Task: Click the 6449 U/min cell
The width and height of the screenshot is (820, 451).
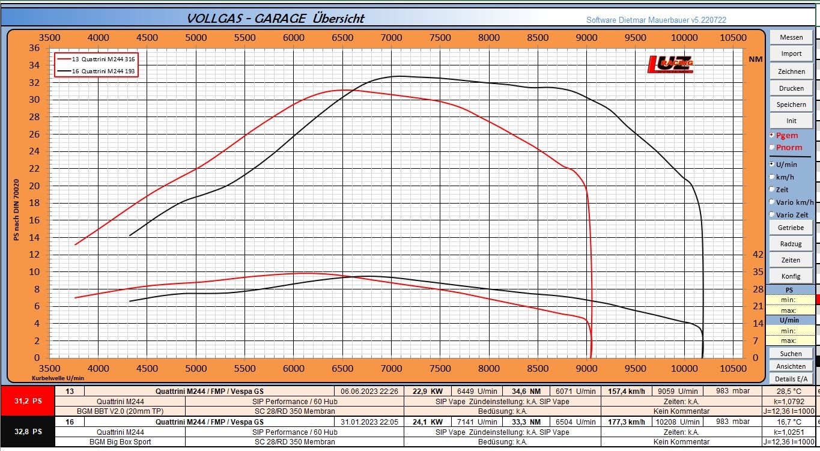Action: click(476, 392)
